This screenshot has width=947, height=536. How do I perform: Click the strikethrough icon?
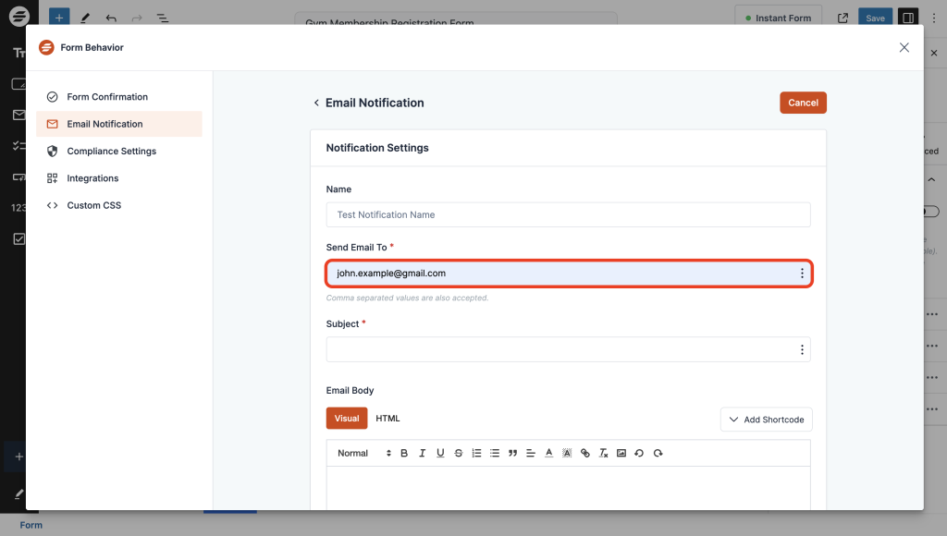tap(459, 454)
